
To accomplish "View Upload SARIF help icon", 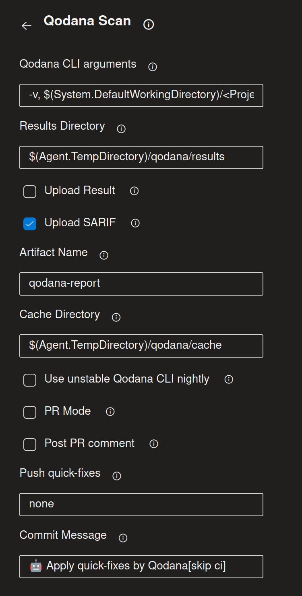I will [135, 223].
